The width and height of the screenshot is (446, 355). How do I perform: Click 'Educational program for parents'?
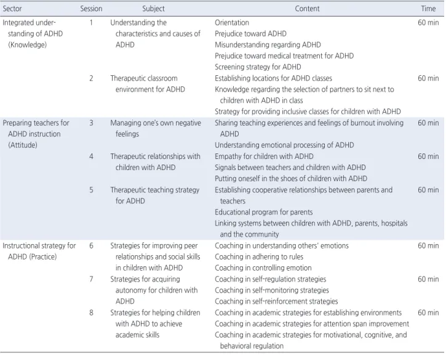click(x=264, y=212)
